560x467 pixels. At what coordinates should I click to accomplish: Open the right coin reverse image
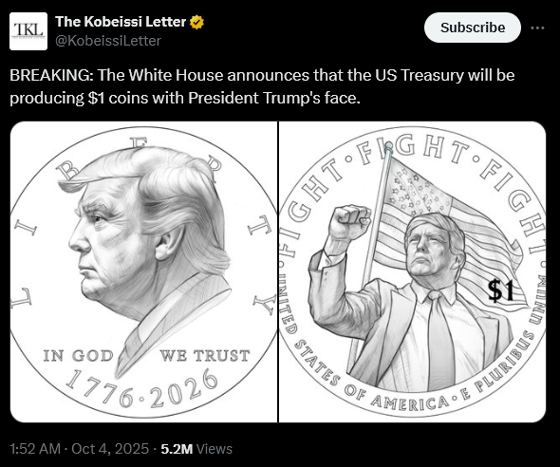412,272
